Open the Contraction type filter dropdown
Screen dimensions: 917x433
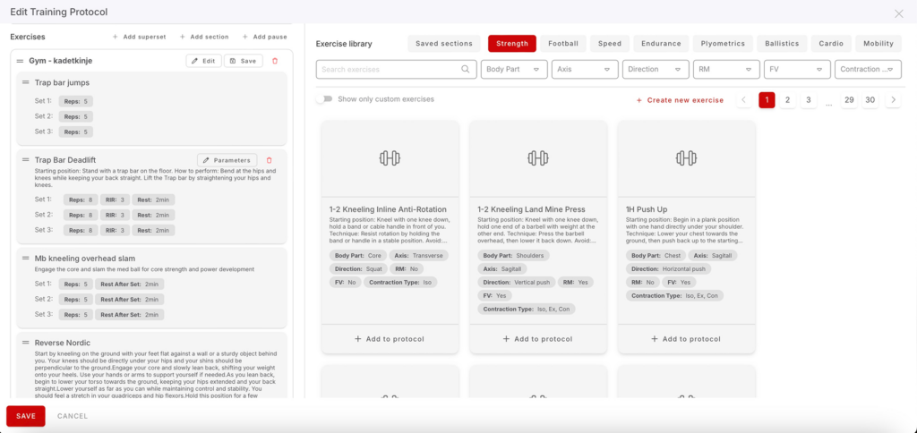coord(868,69)
